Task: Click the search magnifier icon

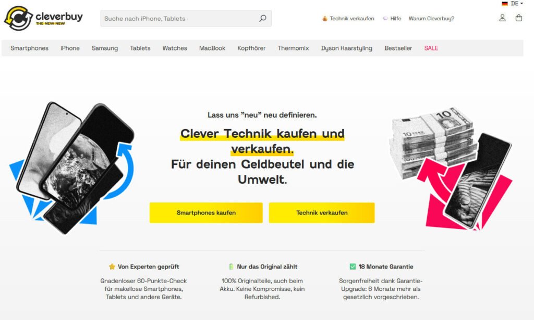Action: click(x=263, y=18)
